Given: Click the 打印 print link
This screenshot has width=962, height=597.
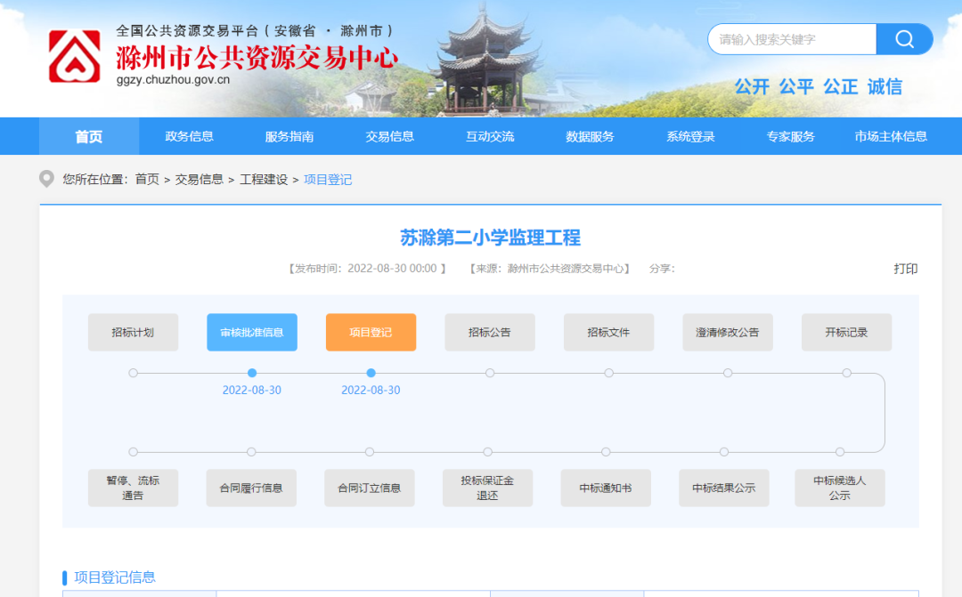Looking at the screenshot, I should (908, 269).
